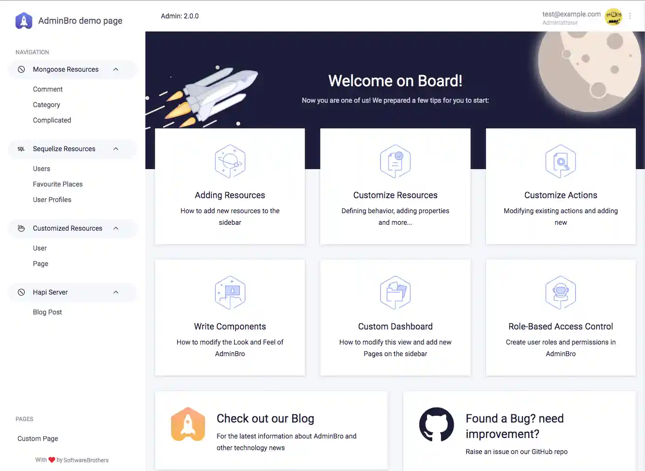Image resolution: width=645 pixels, height=471 pixels.
Task: Go to Custom Page link
Action: [38, 439]
